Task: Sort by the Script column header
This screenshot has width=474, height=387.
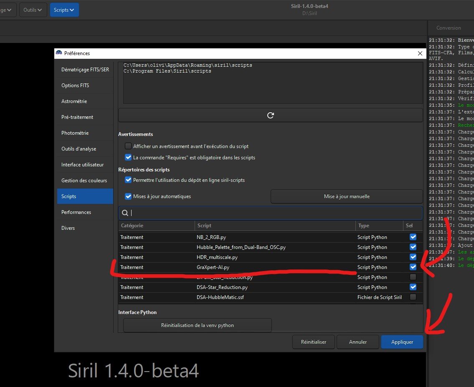Action: [275, 226]
